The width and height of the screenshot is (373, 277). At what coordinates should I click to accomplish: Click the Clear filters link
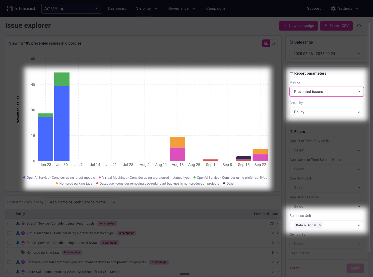point(294,268)
